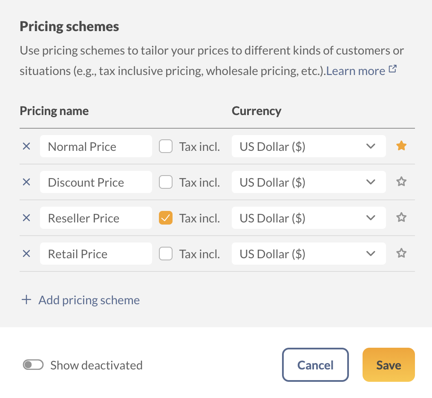The image size is (432, 398).
Task: Change currency for Retail Price row
Action: pos(308,254)
